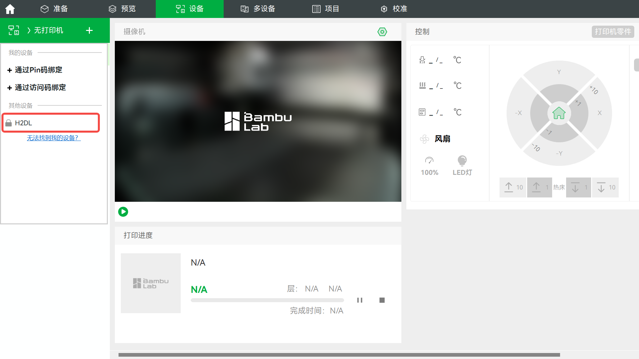Screen dimensions: 639x359
Task: Move axis -X on outer ring
Action: [518, 113]
